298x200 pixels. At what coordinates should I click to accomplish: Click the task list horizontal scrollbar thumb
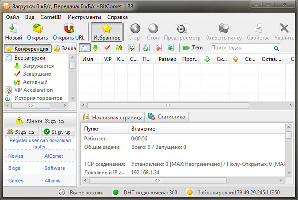coord(168,105)
